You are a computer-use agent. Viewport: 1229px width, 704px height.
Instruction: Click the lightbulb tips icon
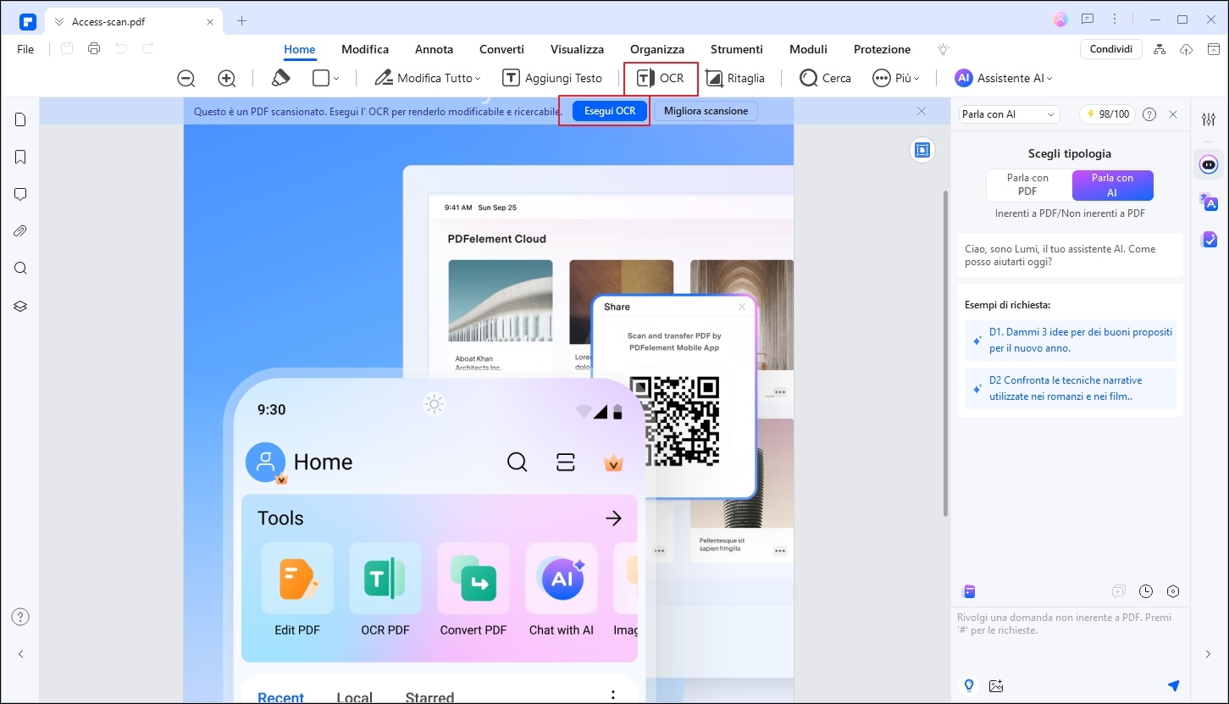coord(944,49)
